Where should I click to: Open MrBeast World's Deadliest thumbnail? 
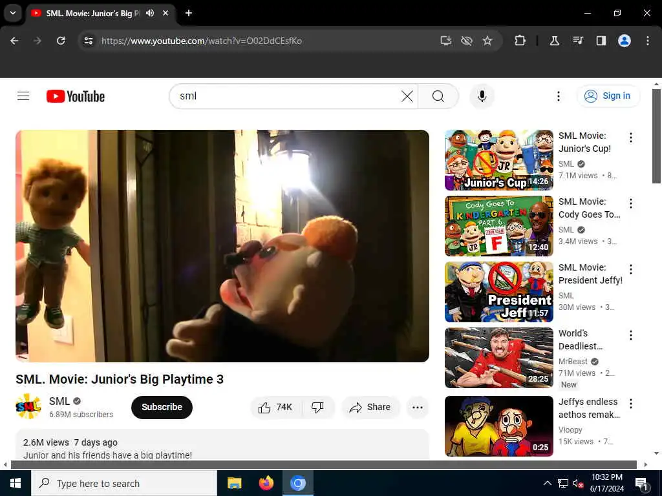click(498, 357)
